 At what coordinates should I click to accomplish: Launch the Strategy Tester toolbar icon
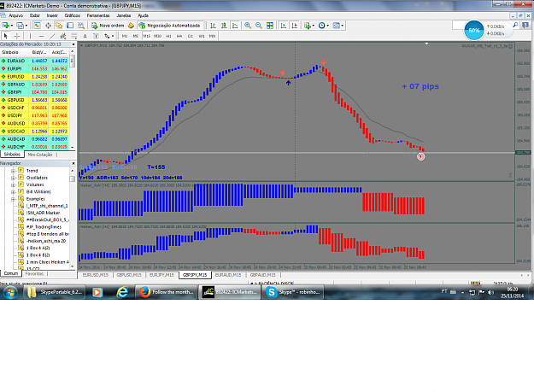click(81, 26)
